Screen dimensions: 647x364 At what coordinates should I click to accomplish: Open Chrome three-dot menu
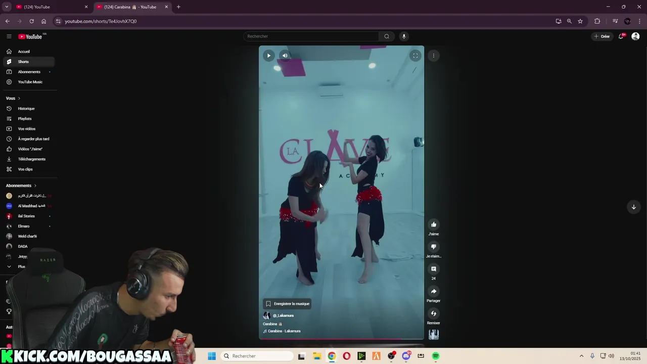pos(639,21)
